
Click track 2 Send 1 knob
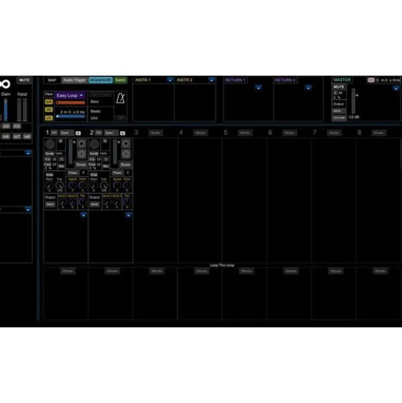[107, 203]
